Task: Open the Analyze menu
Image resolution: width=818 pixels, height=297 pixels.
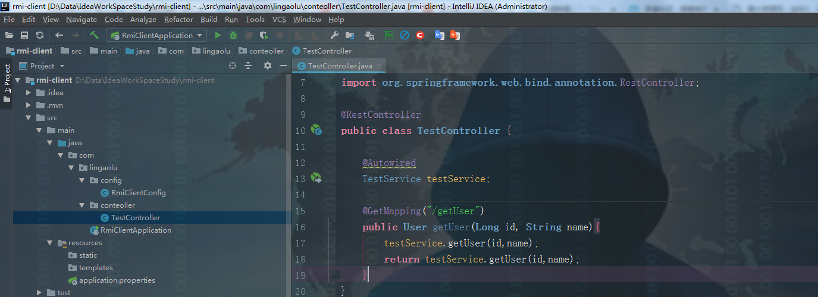Action: pos(143,20)
